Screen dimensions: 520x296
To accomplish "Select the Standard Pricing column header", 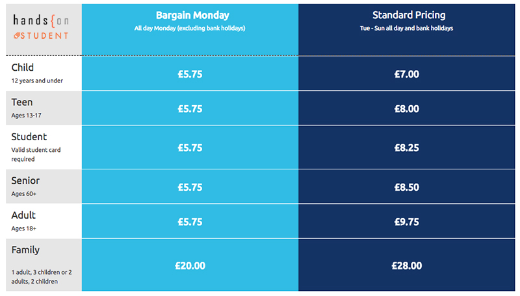I will coord(409,15).
